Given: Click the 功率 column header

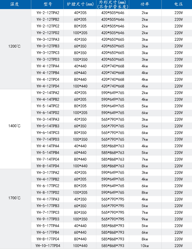Looking at the screenshot, I should click(145, 5).
